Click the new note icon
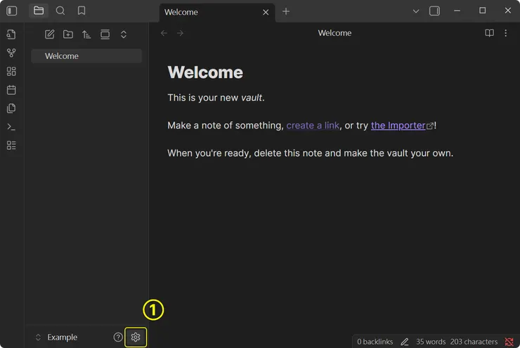This screenshot has width=520, height=348. 50,34
